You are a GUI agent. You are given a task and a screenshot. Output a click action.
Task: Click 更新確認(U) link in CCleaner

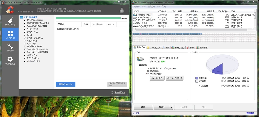[120, 93]
